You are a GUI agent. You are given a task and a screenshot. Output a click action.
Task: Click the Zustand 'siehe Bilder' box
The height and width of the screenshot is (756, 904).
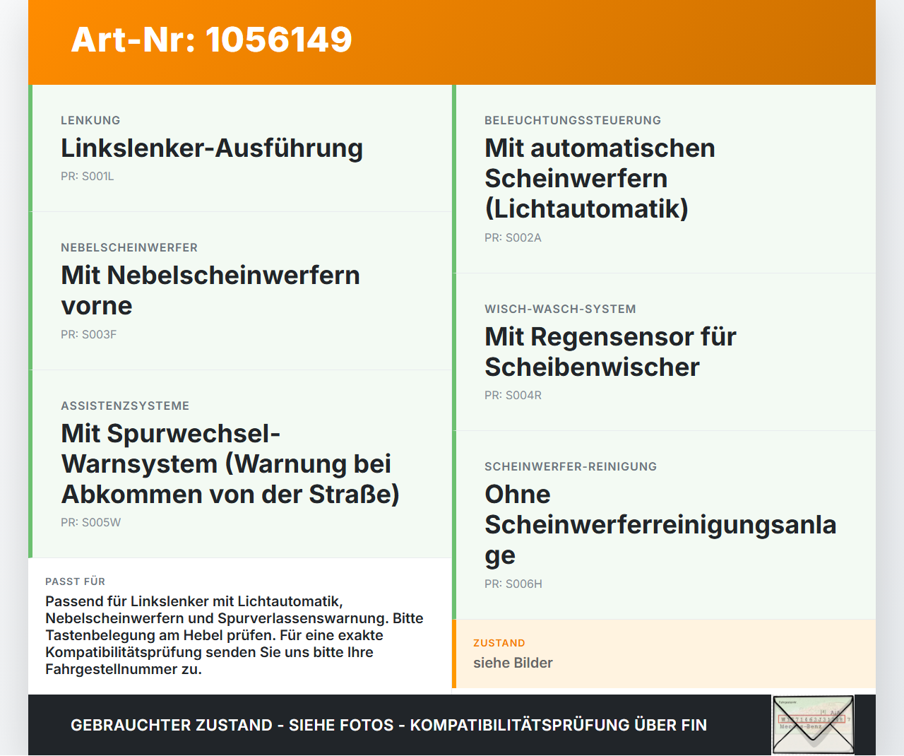point(664,654)
